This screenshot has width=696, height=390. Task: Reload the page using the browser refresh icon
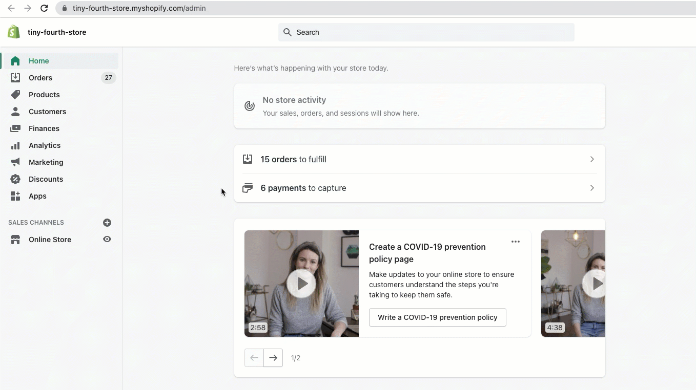coord(44,8)
